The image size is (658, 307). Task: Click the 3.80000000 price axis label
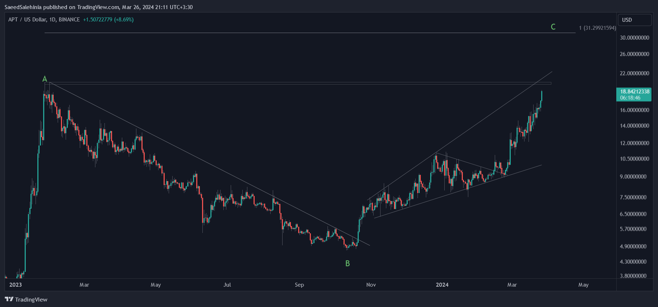633,276
